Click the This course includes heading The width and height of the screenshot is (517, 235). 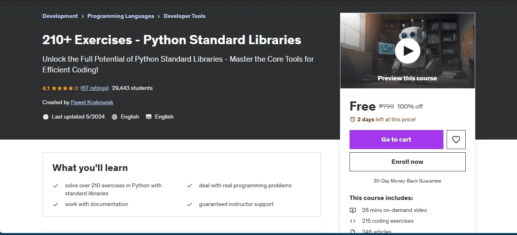click(x=381, y=198)
